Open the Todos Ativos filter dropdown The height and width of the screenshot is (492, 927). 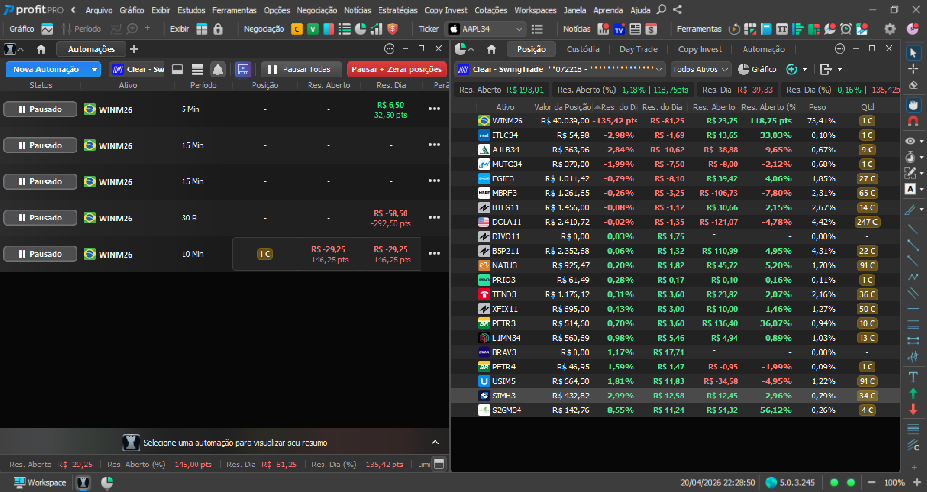click(700, 69)
